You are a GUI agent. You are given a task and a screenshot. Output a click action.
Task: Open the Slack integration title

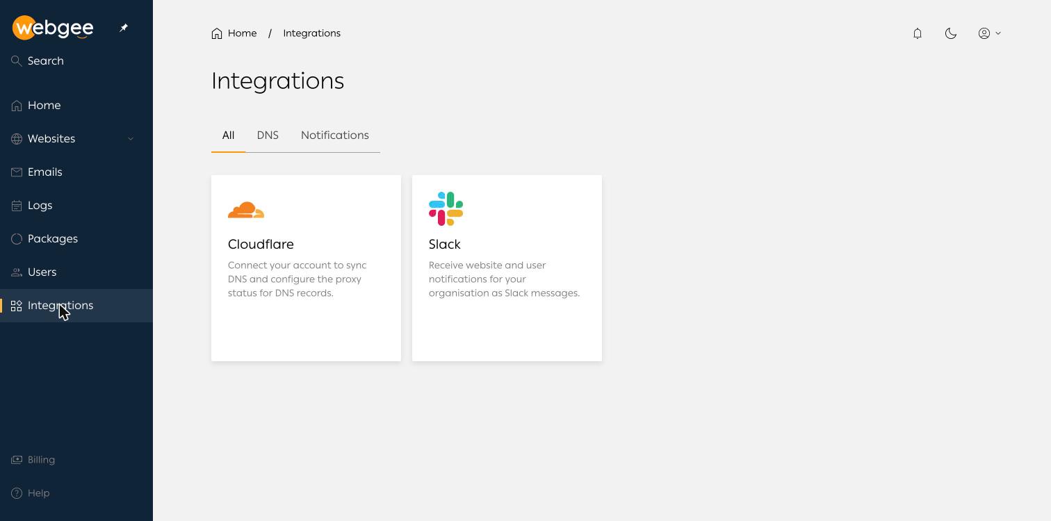click(x=445, y=245)
